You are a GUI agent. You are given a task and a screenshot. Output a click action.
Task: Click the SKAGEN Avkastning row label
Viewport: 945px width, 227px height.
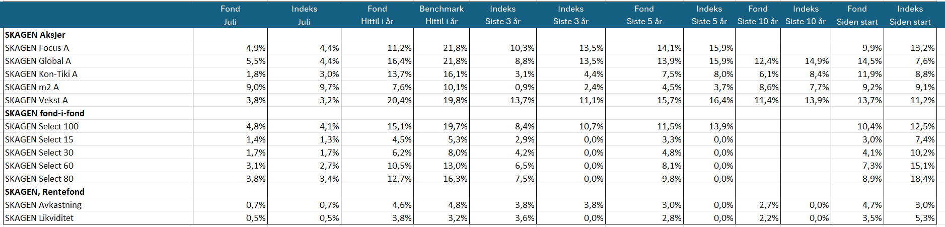pyautogui.click(x=43, y=205)
